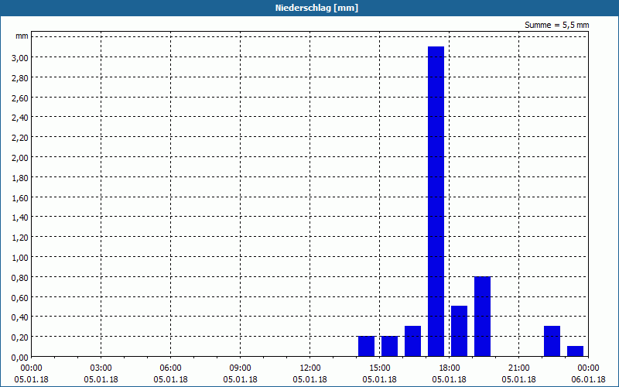The image size is (619, 387).
Task: Select the 0,80 mm bar after 19:00
Action: point(482,317)
